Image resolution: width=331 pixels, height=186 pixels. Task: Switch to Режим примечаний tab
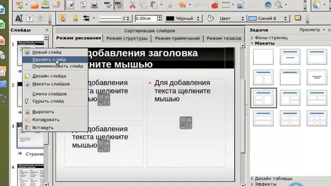coord(177,38)
